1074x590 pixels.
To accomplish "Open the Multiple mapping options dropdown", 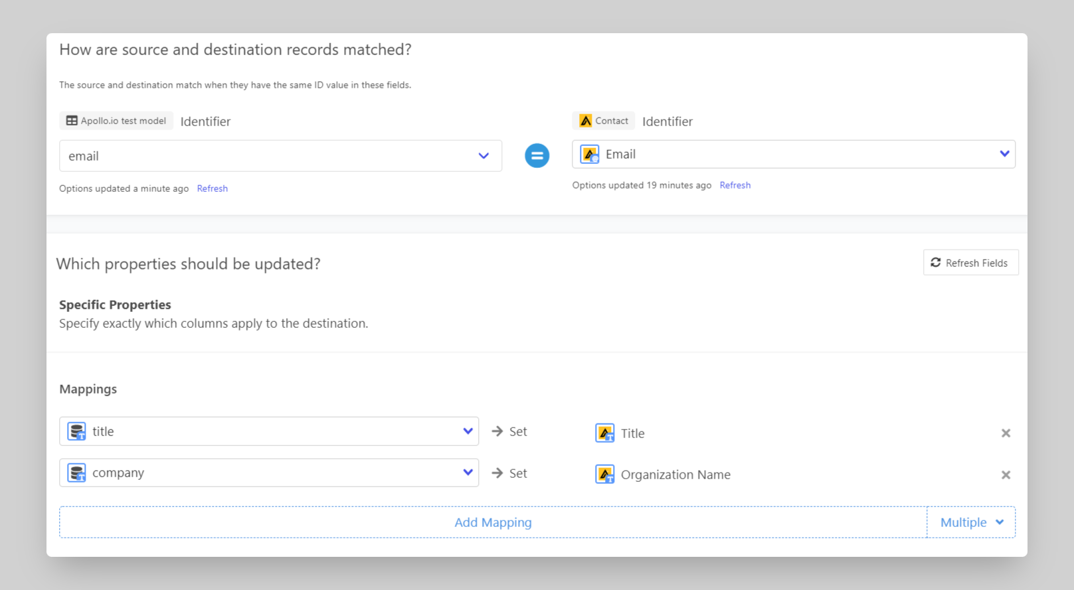I will pos(971,522).
